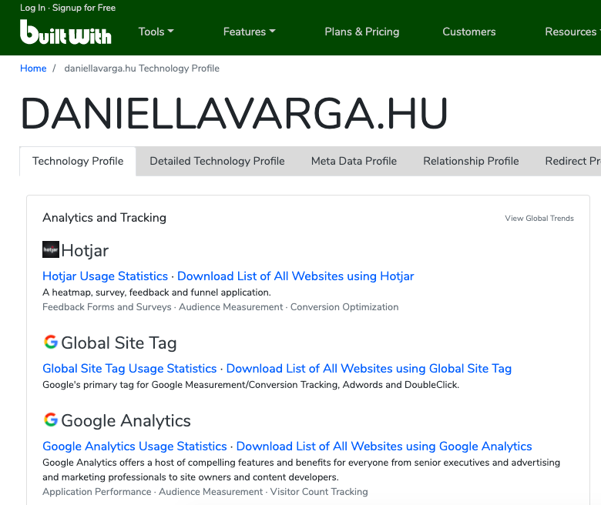
Task: Open Google Analytics Usage Statistics link
Action: point(135,446)
